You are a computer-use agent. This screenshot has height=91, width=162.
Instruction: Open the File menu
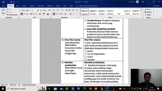click(3, 6)
